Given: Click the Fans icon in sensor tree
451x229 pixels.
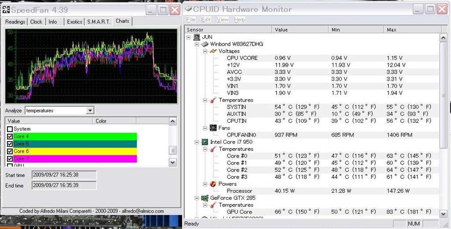Looking at the screenshot, I should click(213, 128).
